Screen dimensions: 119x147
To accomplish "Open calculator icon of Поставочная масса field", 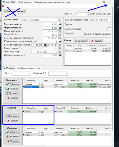I will click(59, 55).
